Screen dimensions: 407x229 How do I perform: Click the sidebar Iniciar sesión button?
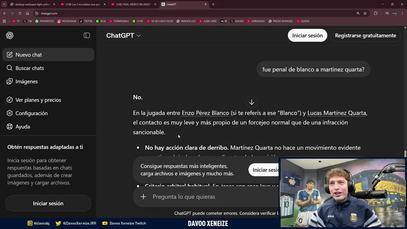48,203
